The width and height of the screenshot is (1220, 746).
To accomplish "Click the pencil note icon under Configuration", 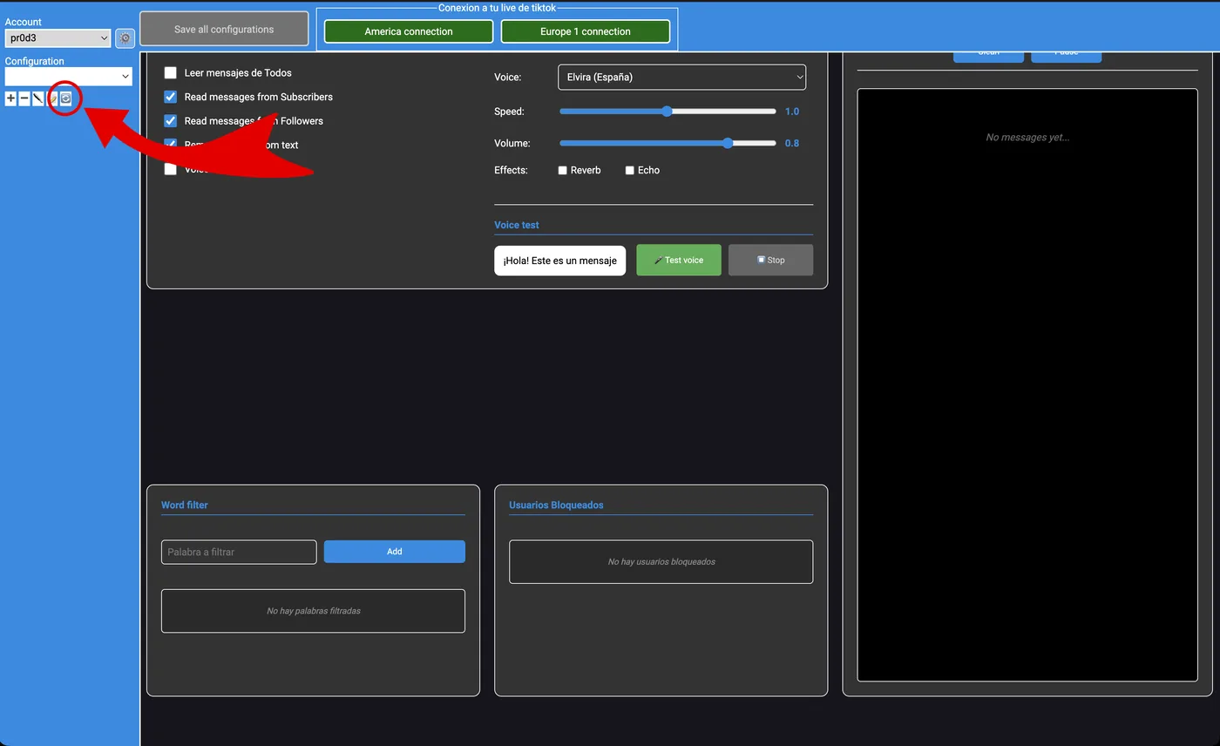I will (52, 99).
